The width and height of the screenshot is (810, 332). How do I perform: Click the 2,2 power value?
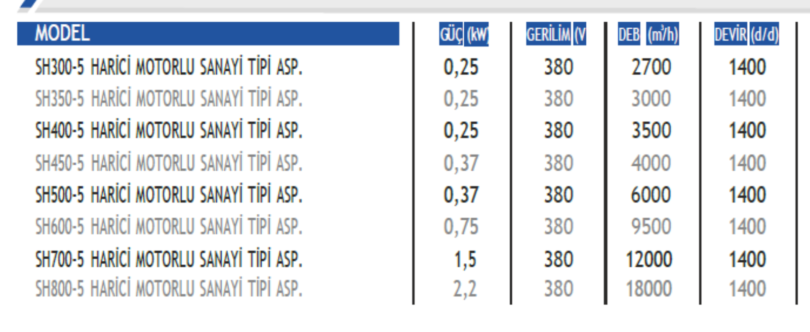pos(465,289)
